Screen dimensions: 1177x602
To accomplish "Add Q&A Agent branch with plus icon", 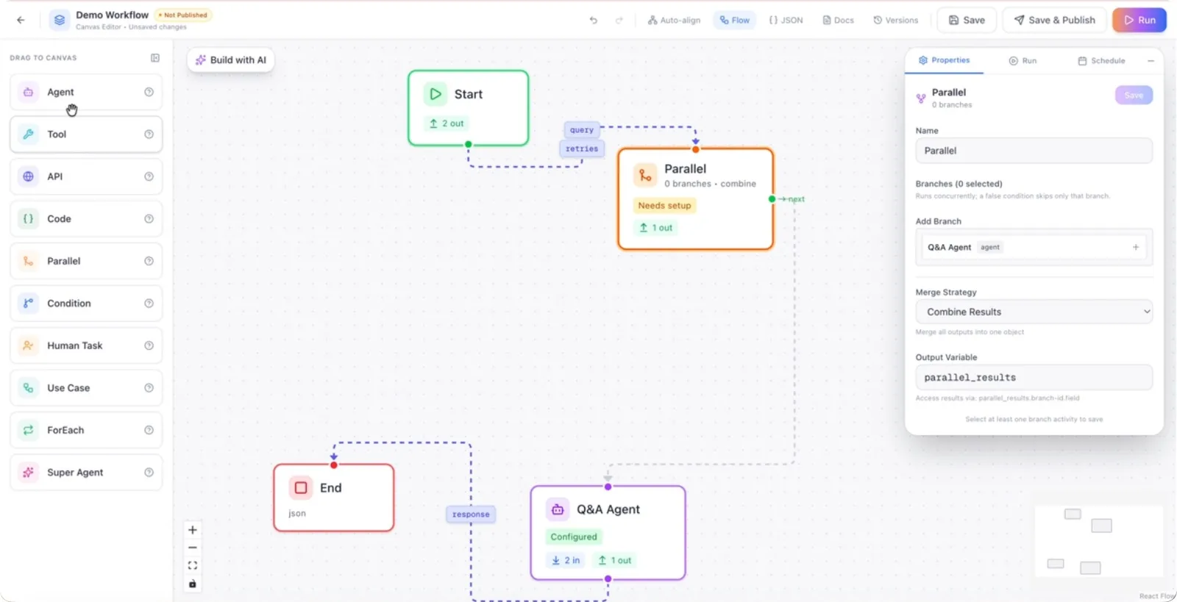I will coord(1136,247).
